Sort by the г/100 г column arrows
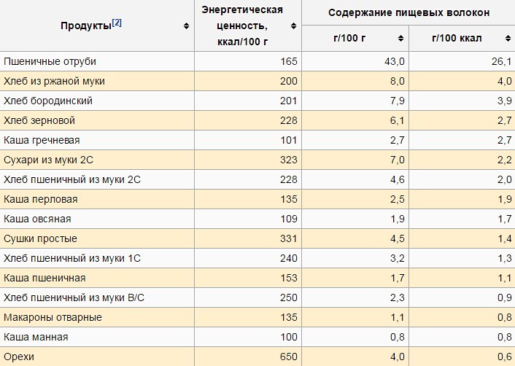 (x=401, y=38)
